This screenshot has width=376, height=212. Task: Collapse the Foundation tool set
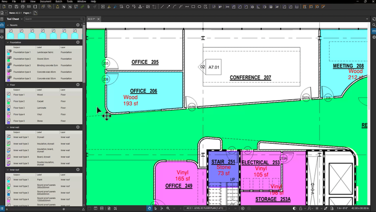[8, 42]
